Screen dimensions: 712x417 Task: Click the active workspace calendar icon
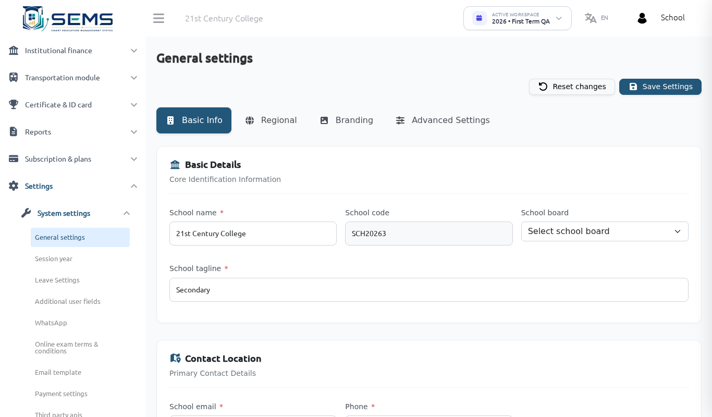tap(479, 18)
